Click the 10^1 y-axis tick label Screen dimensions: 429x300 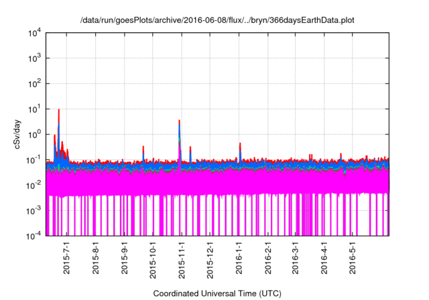point(34,109)
